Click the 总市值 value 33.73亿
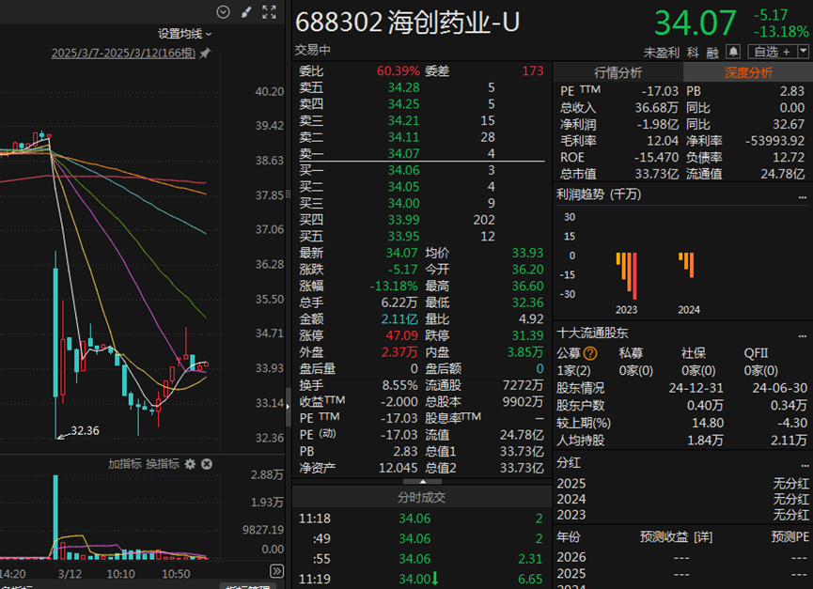The height and width of the screenshot is (589, 813). point(656,174)
